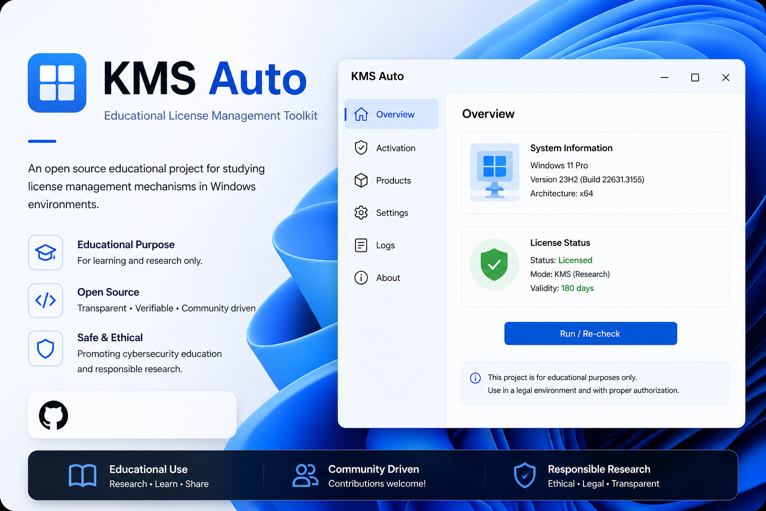Click the "Overview" panel heading
The width and height of the screenshot is (766, 511).
pyautogui.click(x=488, y=114)
